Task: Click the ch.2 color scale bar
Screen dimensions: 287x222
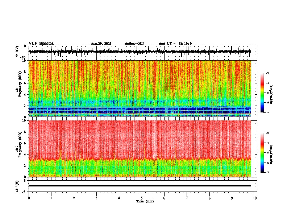Action: [262, 153]
